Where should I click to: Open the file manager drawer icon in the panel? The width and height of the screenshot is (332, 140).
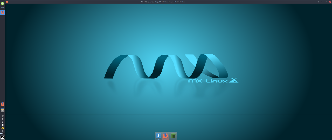pyautogui.click(x=3, y=110)
